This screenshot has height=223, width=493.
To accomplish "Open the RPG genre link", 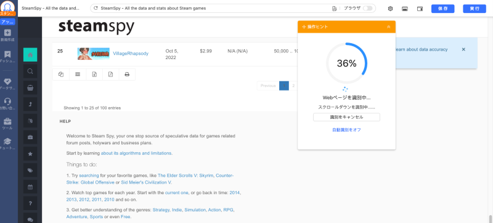I will (x=228, y=210).
